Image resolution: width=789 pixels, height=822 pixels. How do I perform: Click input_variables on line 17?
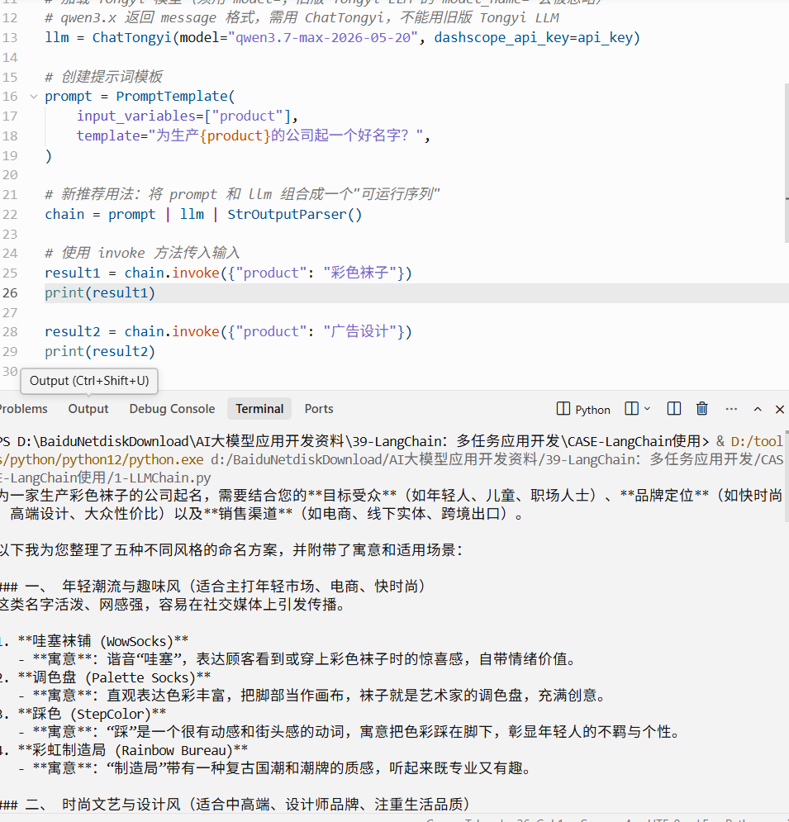pyautogui.click(x=136, y=116)
